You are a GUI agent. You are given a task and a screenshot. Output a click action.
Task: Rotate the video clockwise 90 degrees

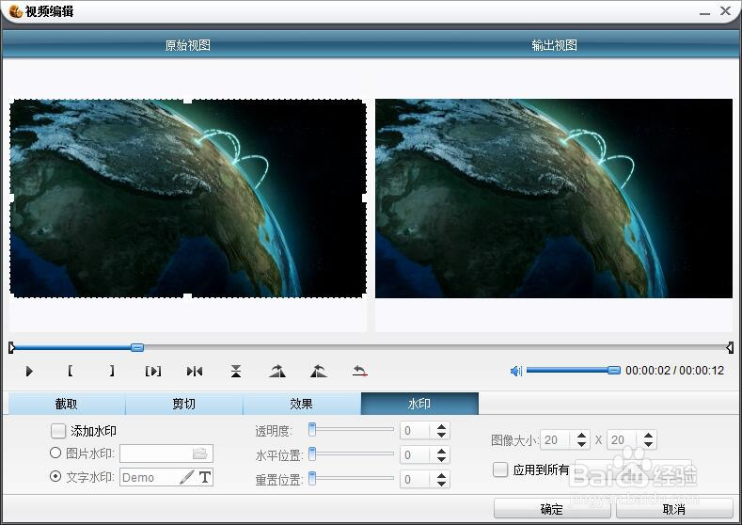point(277,371)
